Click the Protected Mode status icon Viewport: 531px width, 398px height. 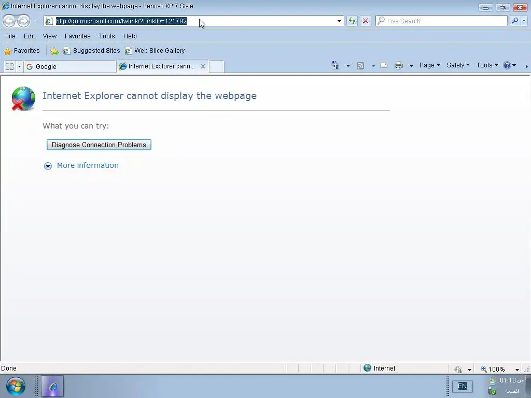coord(458,369)
